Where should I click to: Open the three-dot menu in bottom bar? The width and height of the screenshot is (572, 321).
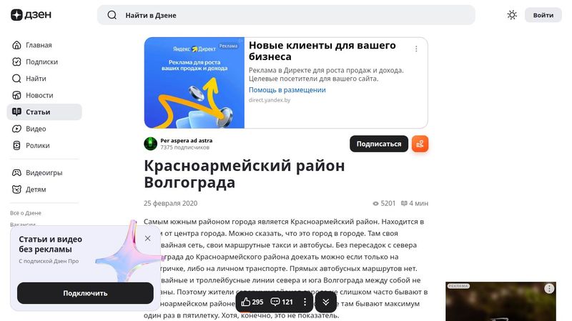[305, 302]
